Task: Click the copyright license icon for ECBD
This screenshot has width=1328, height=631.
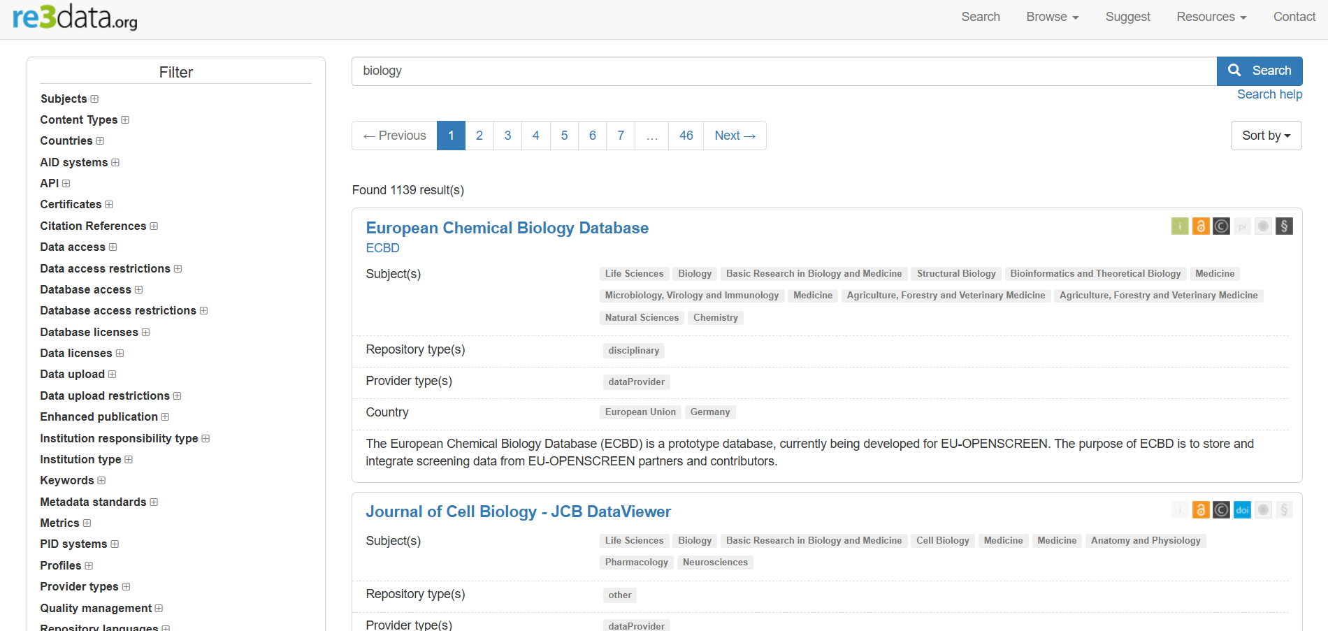Action: 1221,226
